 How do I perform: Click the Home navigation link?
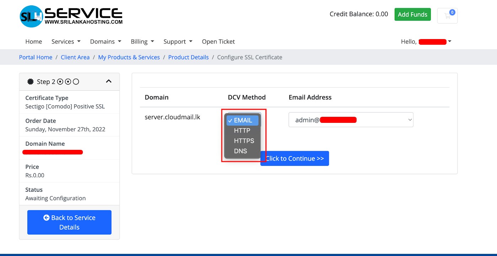tap(34, 42)
